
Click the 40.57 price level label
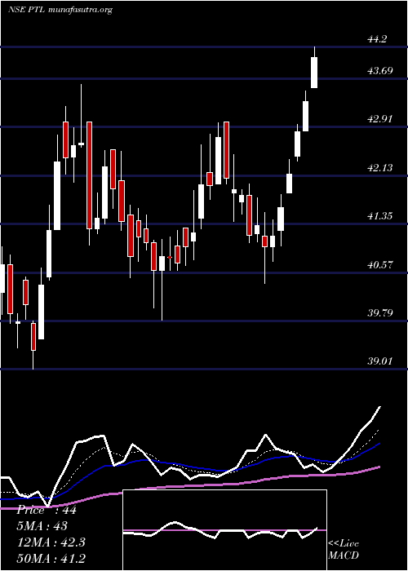pos(380,265)
